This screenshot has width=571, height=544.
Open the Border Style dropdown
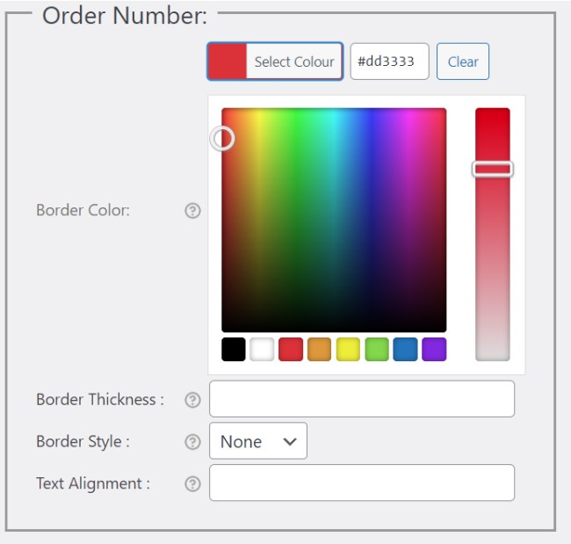258,441
